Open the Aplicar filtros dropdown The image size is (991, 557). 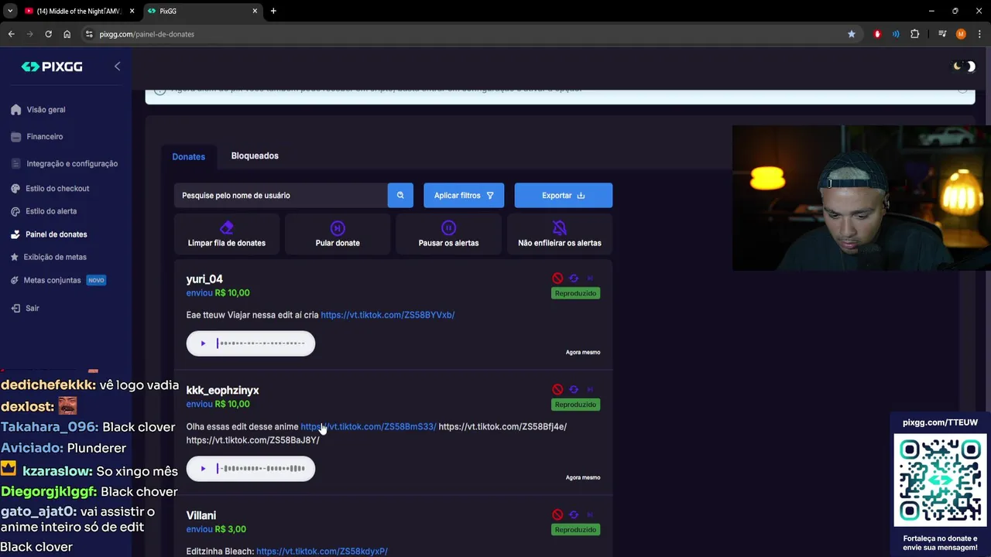464,195
